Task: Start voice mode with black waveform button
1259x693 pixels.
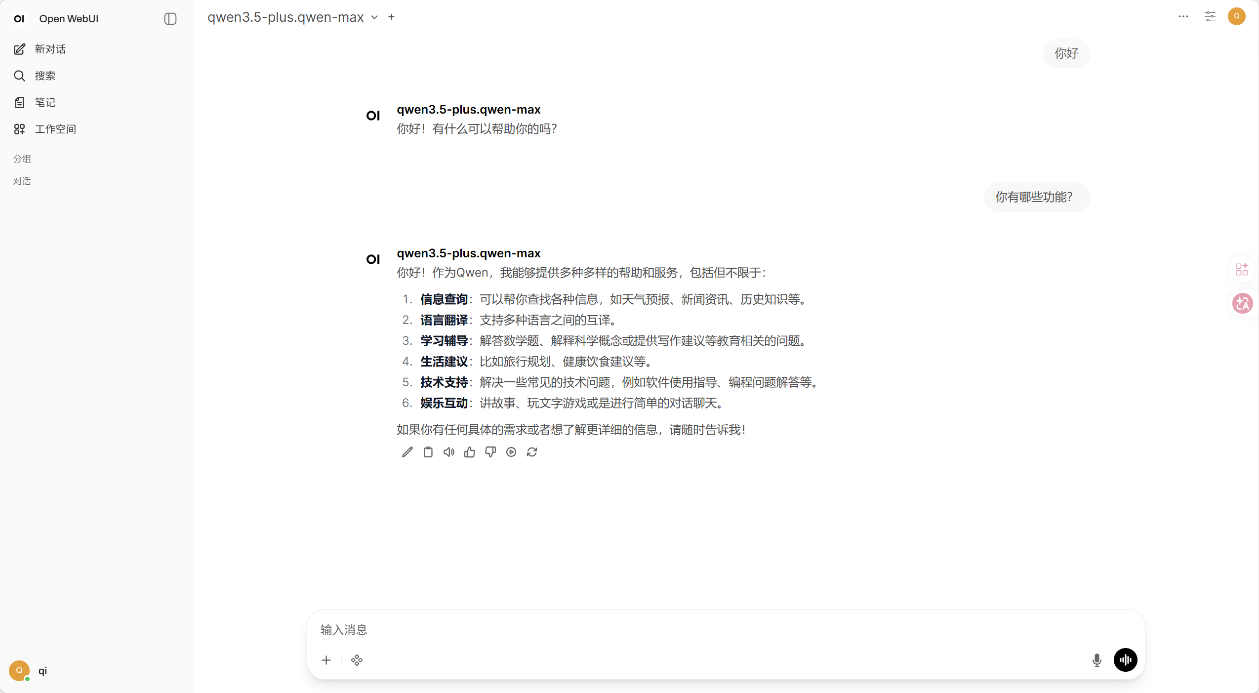Action: [x=1125, y=660]
